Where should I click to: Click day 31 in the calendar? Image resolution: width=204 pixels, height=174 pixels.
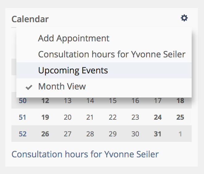coord(158,134)
